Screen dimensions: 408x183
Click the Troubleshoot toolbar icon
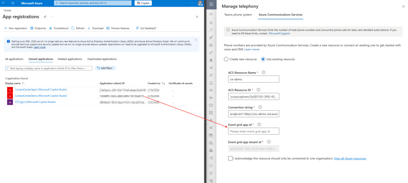coord(51,28)
